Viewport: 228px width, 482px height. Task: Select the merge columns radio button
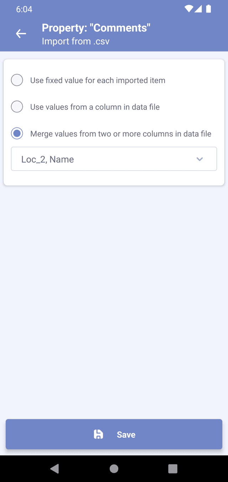click(x=17, y=134)
